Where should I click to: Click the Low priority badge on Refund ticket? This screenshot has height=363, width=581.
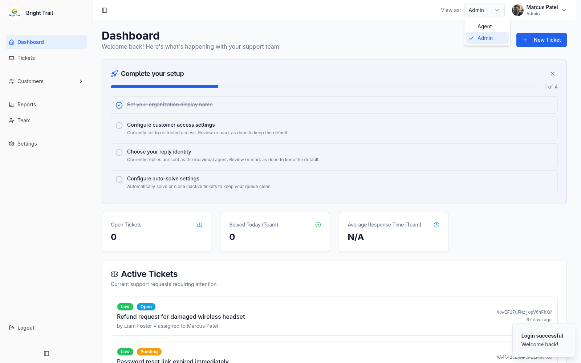point(125,307)
